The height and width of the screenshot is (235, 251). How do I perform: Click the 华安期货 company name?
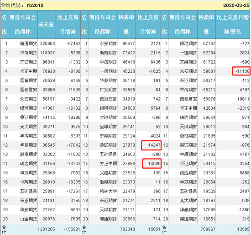[x=28, y=210]
